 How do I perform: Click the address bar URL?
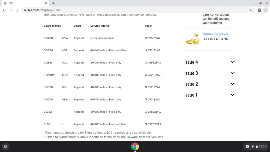coord(44,10)
